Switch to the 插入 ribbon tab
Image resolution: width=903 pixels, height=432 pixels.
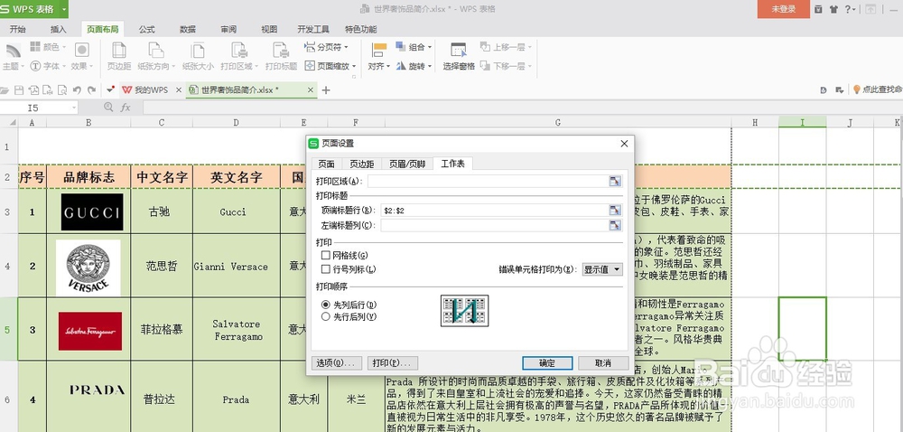(58, 30)
